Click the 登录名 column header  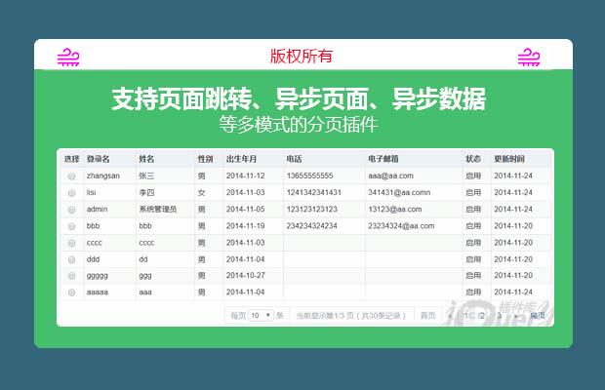[x=98, y=158]
